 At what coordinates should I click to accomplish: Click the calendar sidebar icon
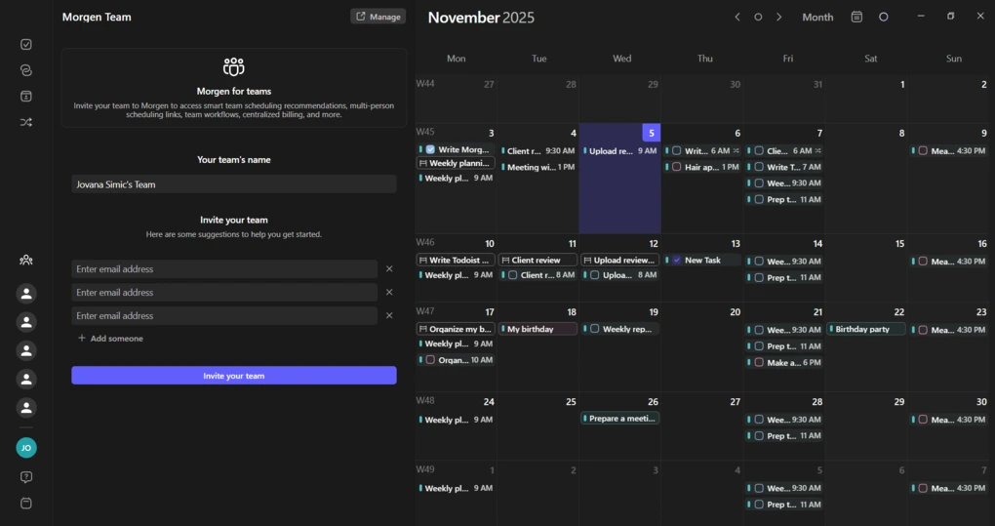click(x=26, y=97)
